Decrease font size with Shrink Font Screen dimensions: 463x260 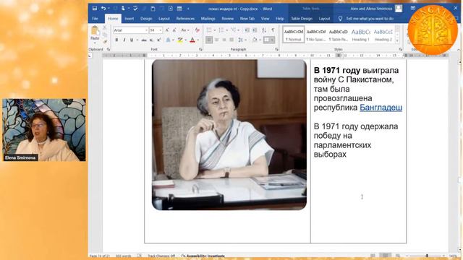click(174, 30)
